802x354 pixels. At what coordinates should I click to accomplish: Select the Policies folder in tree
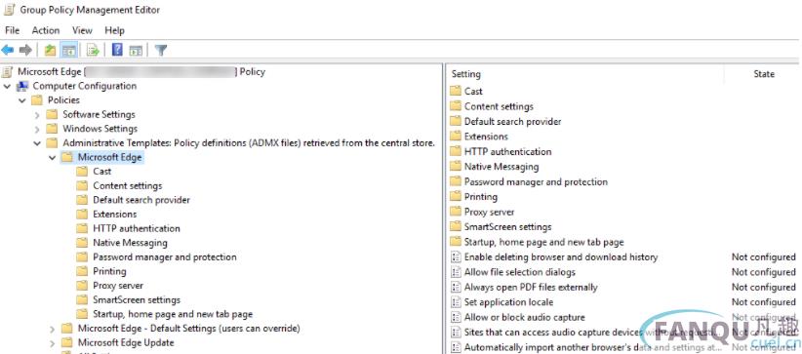pos(64,100)
